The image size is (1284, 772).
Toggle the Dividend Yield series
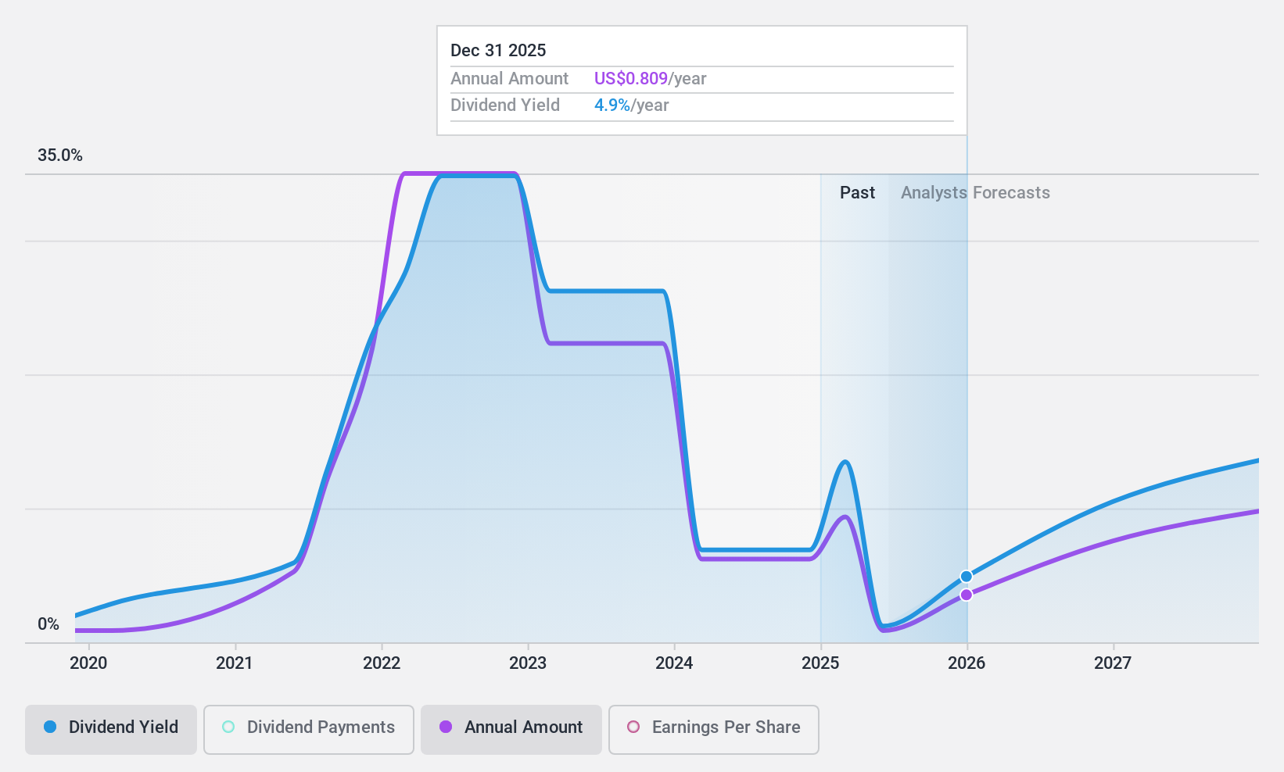pos(111,730)
